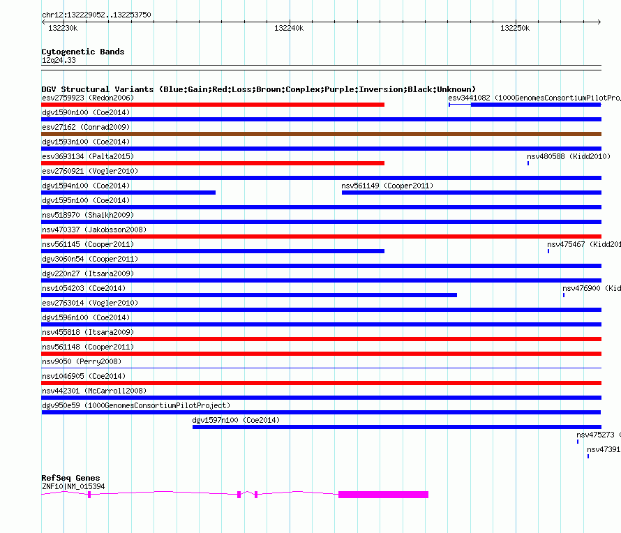The image size is (621, 533).
Task: Click the small nsv47391 variant marker
Action: pos(588,456)
